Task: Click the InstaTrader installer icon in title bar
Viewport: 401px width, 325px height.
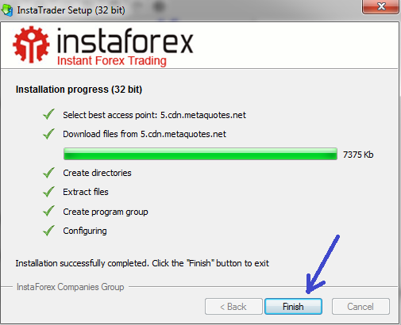Action: click(6, 10)
